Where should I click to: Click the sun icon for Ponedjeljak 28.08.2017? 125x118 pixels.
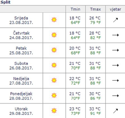tap(54, 96)
